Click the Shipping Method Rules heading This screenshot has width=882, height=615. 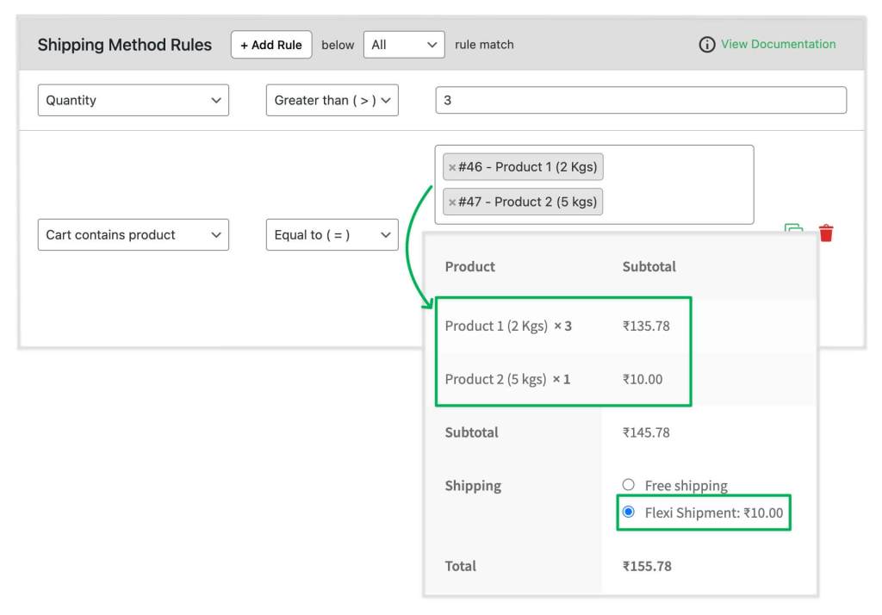[x=125, y=45]
